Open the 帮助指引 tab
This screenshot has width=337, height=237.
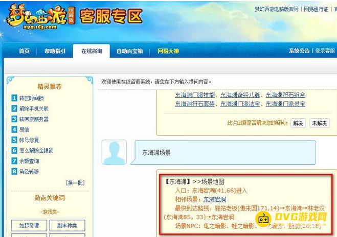tap(55, 51)
